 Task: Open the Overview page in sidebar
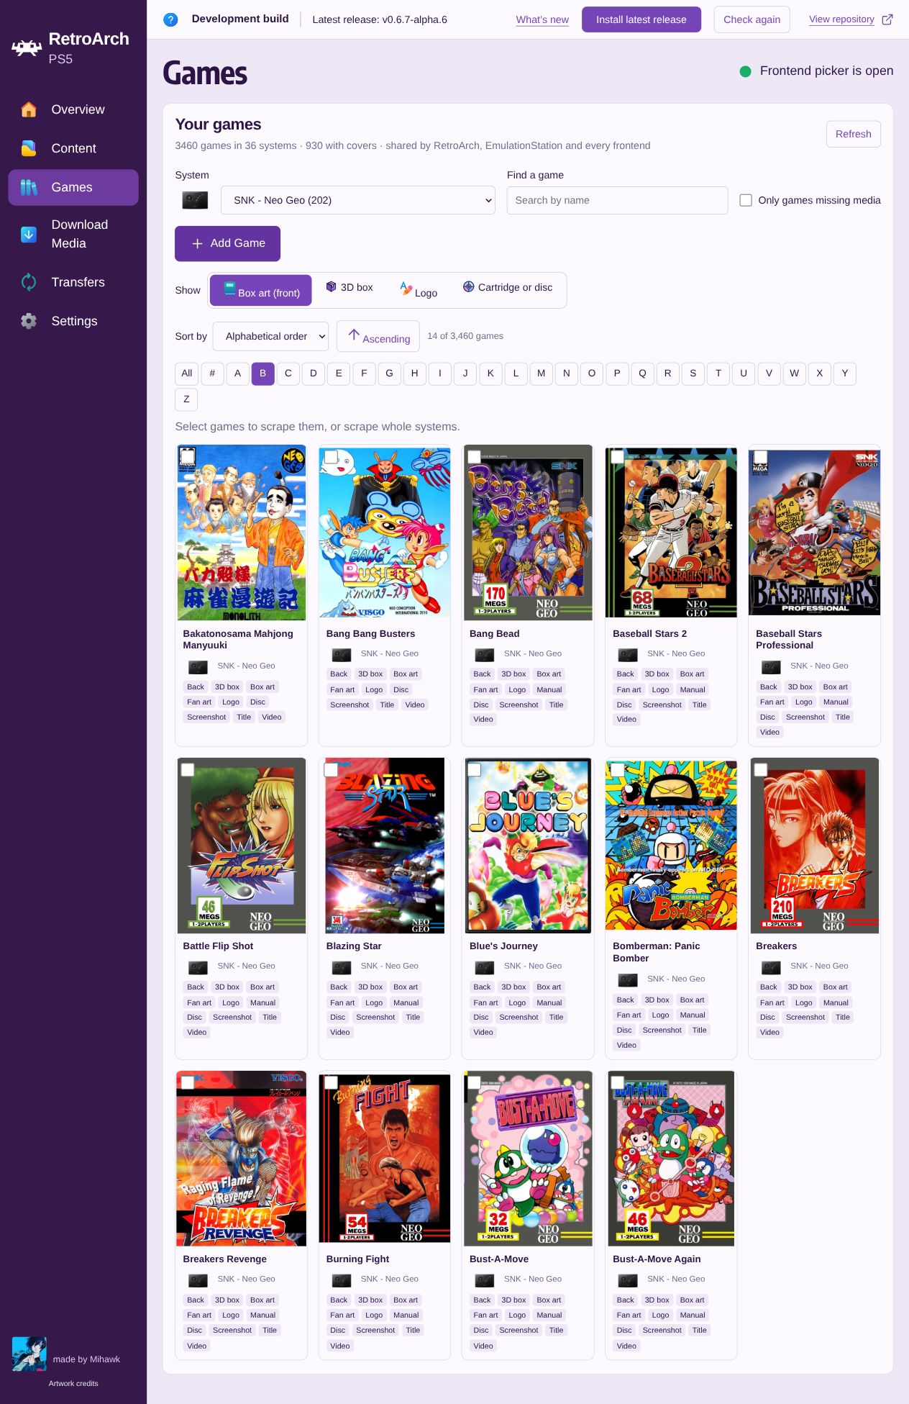coord(73,109)
